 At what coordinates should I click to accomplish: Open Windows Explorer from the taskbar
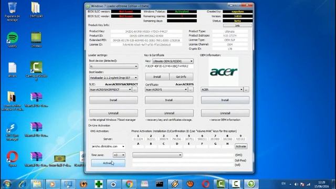(37, 184)
